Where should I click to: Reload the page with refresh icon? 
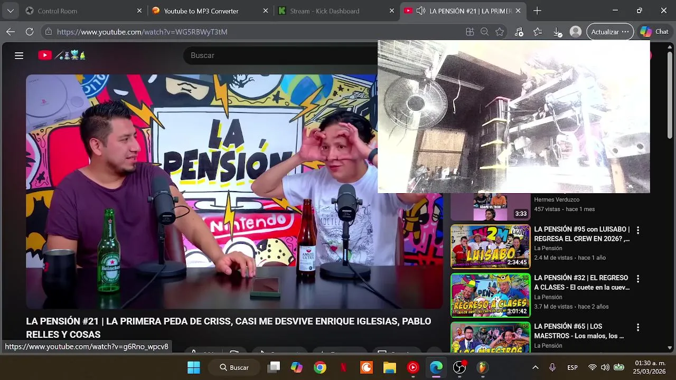click(30, 32)
